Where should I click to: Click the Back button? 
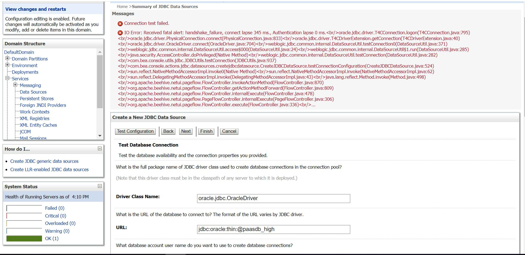(168, 131)
